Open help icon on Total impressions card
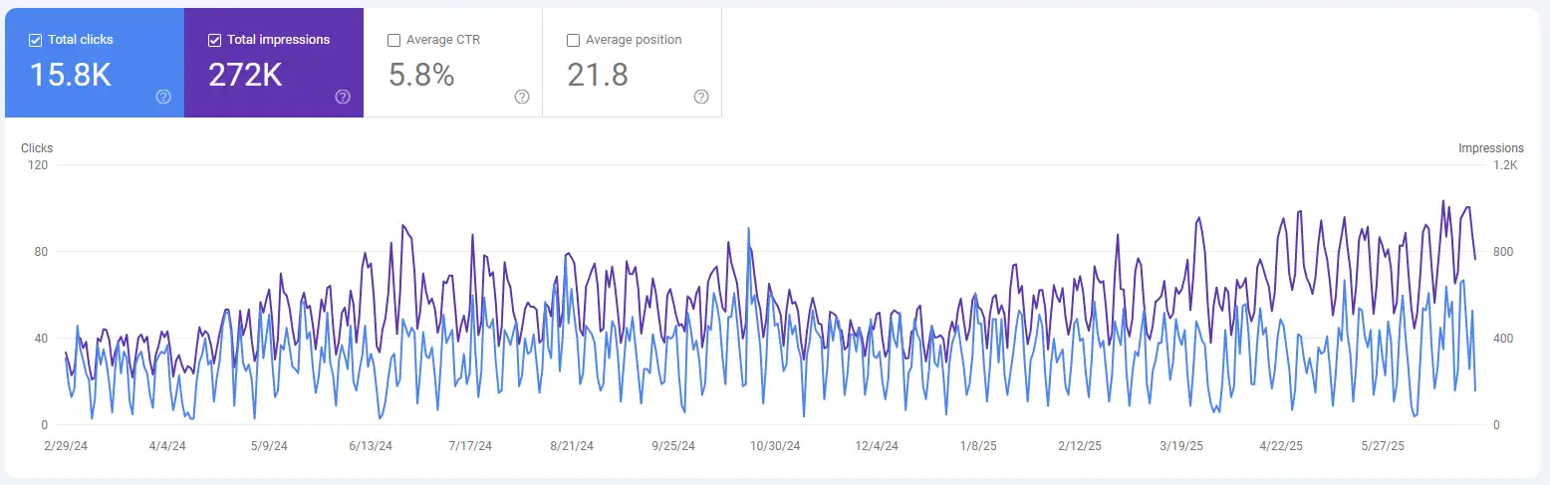 [343, 97]
